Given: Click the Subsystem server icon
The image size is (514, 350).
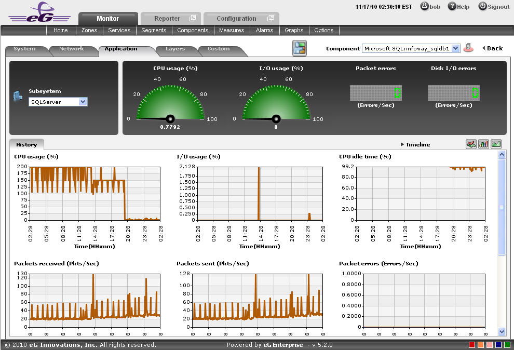Looking at the screenshot, I should point(18,96).
